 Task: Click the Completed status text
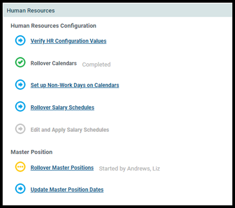96,65
